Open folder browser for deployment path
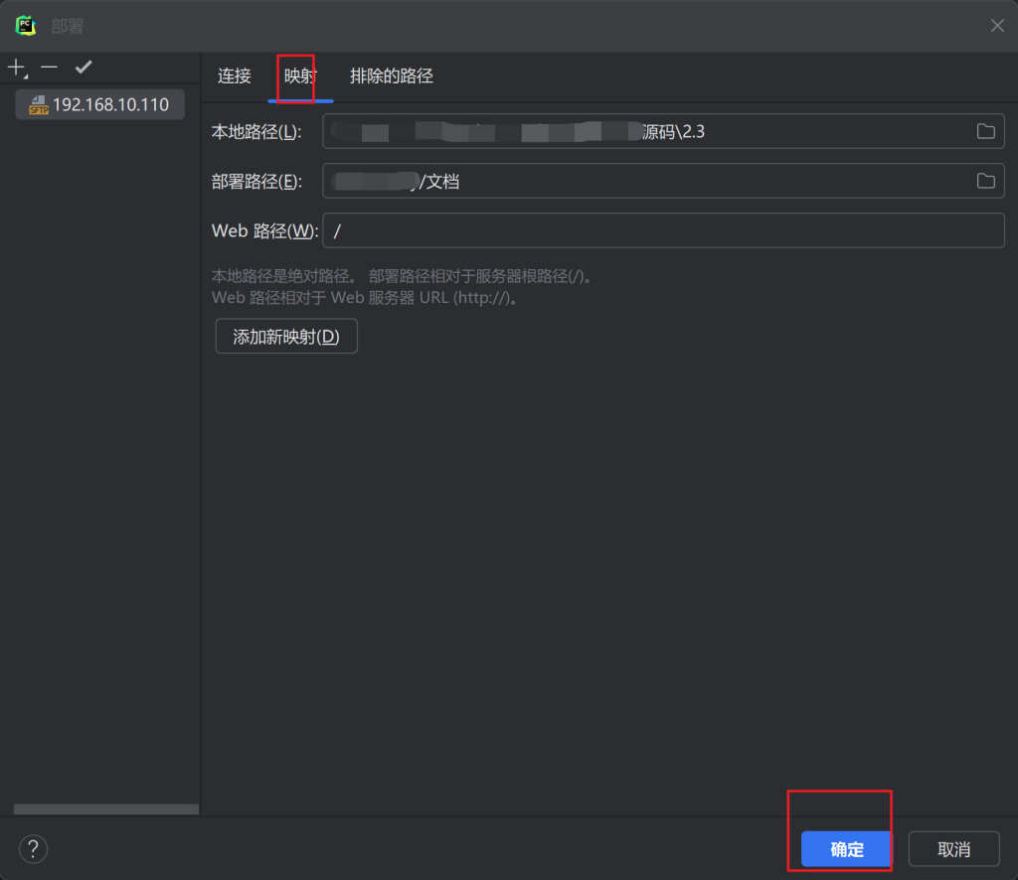1018x880 pixels. click(x=985, y=181)
